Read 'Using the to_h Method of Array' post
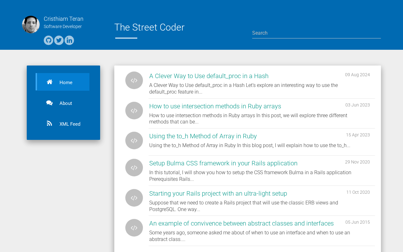Viewport: 403px width, 252px height. (203, 136)
